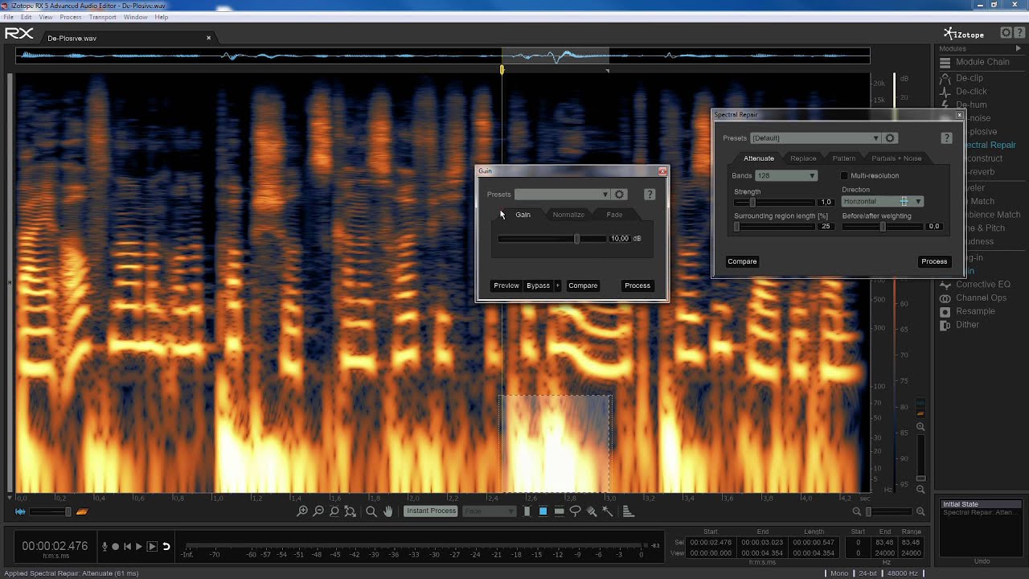Select the Zoom magnifier tool
The width and height of the screenshot is (1029, 579).
[371, 511]
